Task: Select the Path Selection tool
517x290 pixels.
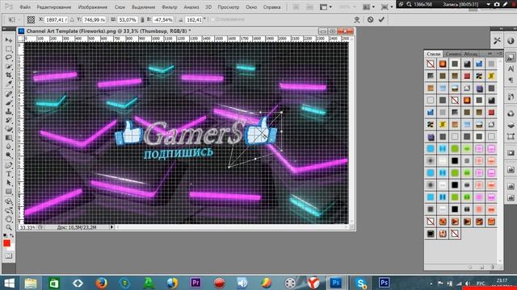Action: 9,183
